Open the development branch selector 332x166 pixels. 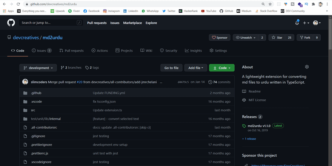[x=38, y=68]
